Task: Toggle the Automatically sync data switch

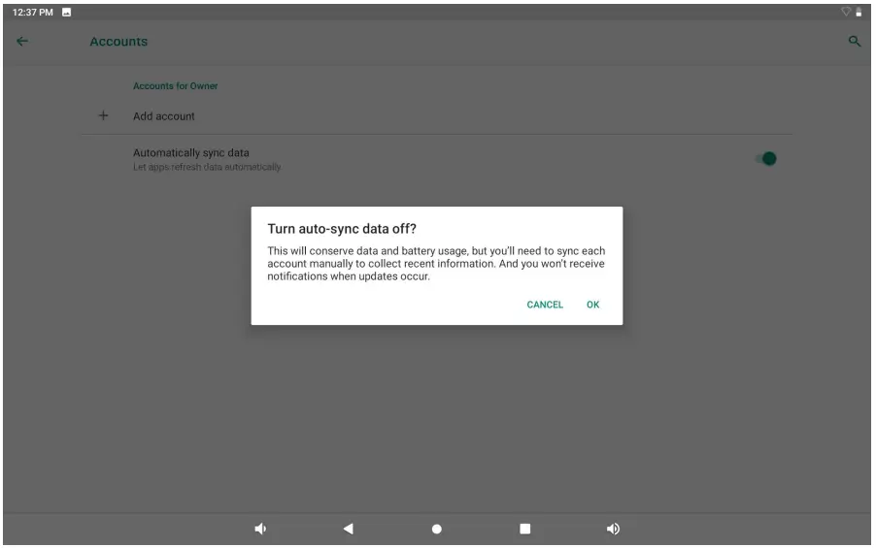Action: pos(766,159)
